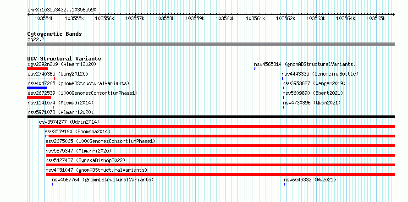408x202 pixels.
Task: Open nsv4047265 (gnomADStructuralVariants) entry
Action: pos(78,83)
